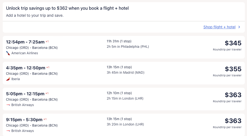Click the Philadelphia (PHL) layover detail
Image resolution: width=247 pixels, height=136 pixels.
pyautogui.click(x=128, y=47)
